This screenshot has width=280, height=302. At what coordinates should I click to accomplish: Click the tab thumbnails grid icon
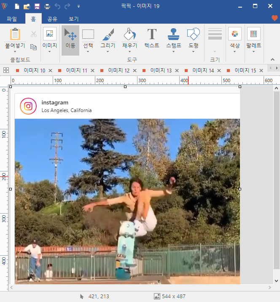click(x=6, y=70)
